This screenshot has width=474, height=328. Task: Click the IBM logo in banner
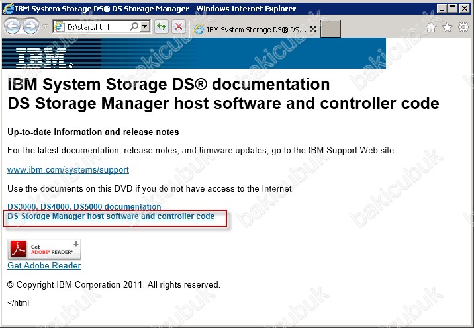[44, 58]
